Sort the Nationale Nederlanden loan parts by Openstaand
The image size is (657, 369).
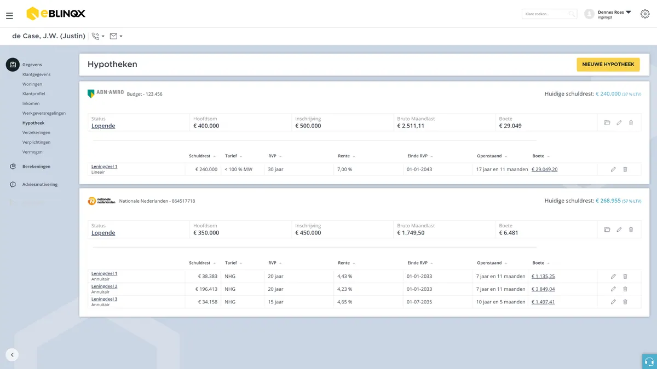coord(492,263)
